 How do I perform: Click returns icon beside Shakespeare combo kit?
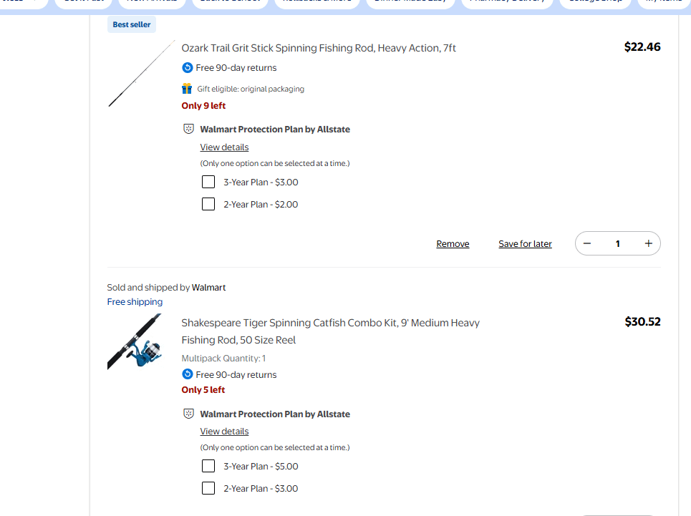(x=188, y=374)
